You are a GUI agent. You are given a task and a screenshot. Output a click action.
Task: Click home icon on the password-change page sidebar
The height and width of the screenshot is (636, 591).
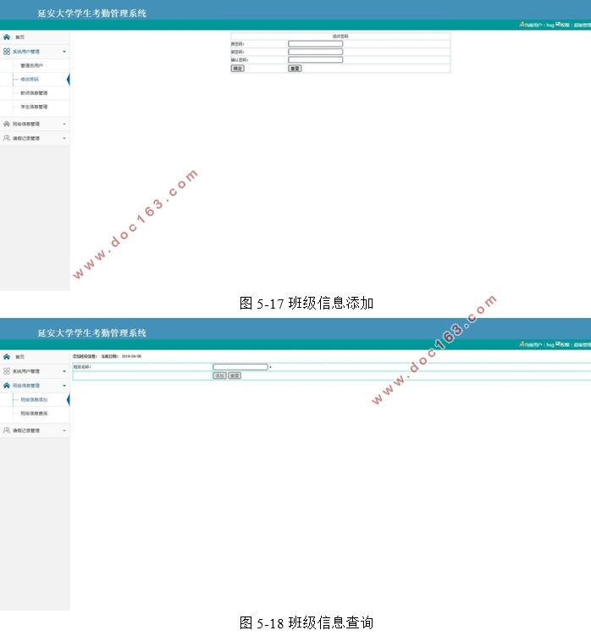pos(7,37)
